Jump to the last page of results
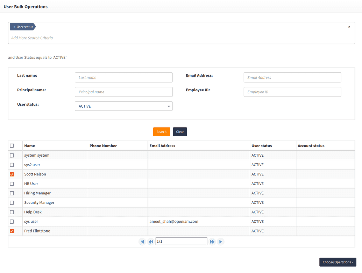362x273 pixels. [220, 241]
